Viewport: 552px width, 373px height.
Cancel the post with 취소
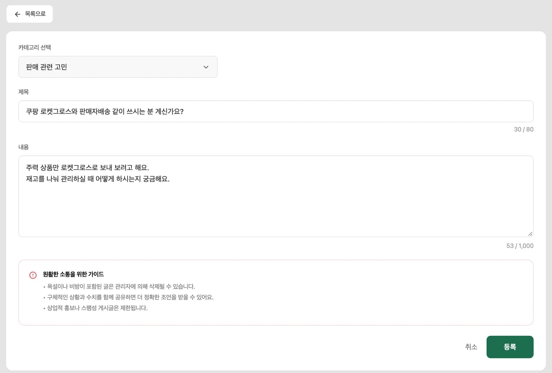tap(471, 347)
